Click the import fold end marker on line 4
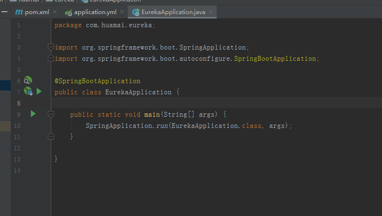Viewport: 382px width, 216px height. (x=51, y=58)
